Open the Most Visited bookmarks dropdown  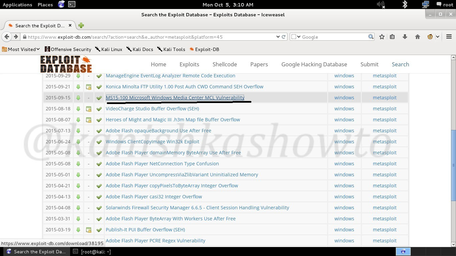point(21,49)
